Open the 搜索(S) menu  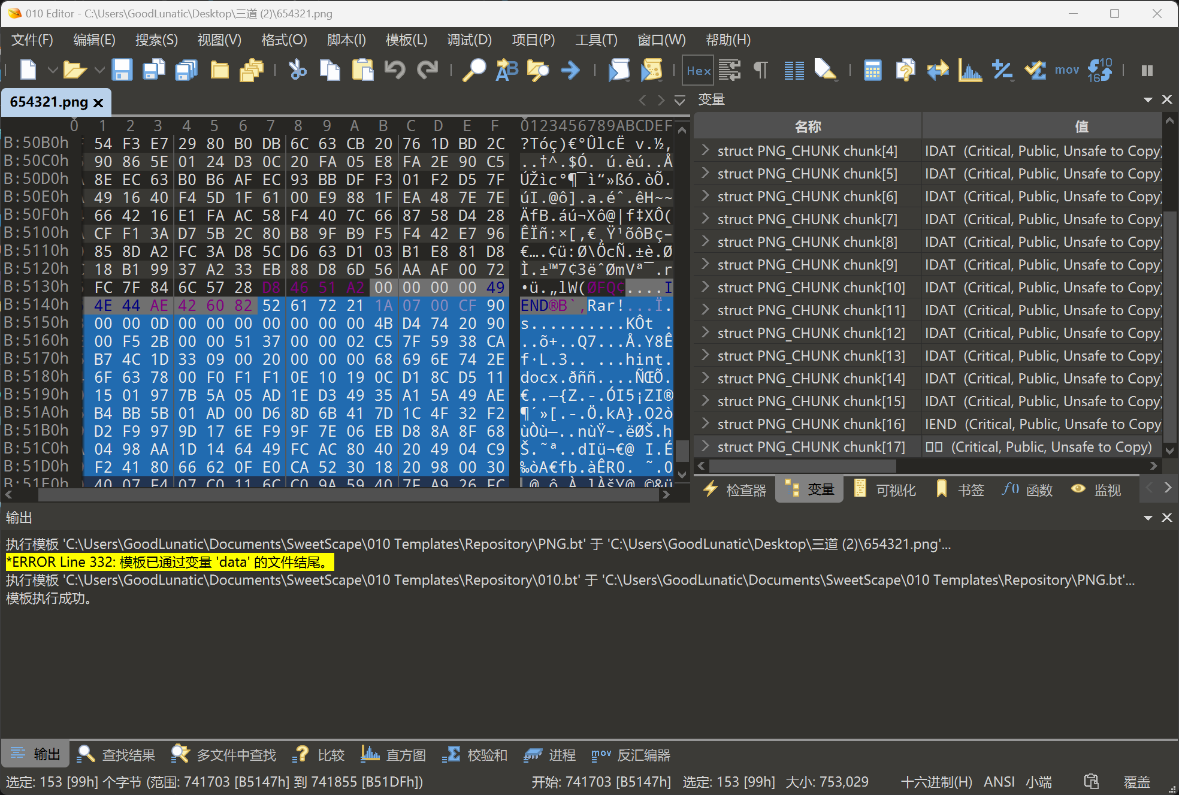tap(156, 40)
